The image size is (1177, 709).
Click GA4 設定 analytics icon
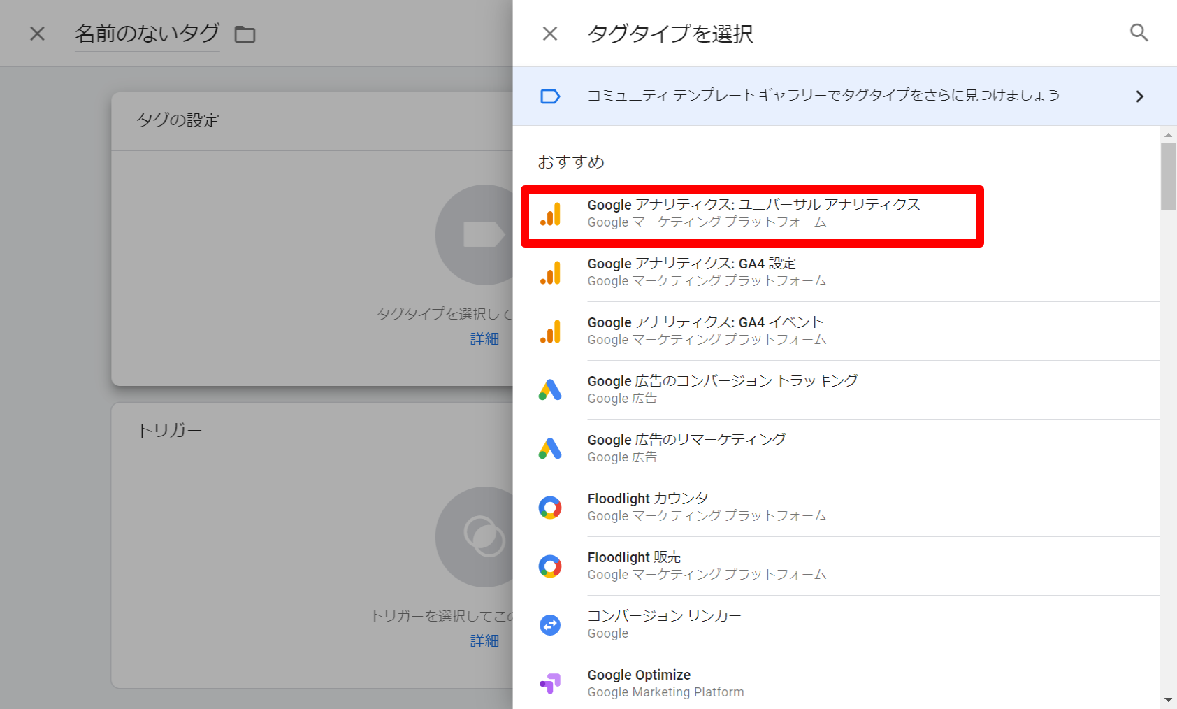550,273
